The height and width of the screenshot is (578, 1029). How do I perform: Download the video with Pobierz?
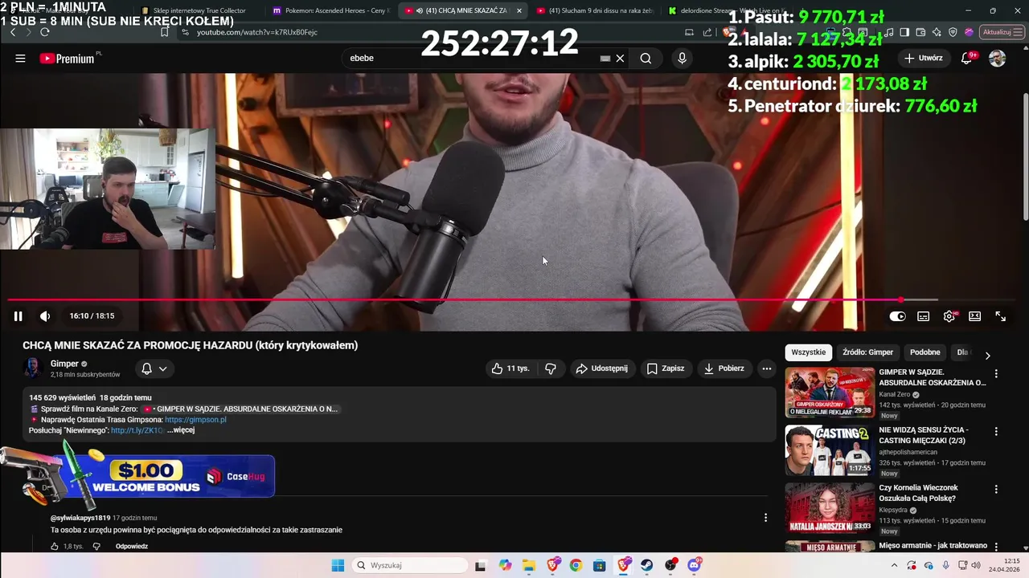click(724, 368)
